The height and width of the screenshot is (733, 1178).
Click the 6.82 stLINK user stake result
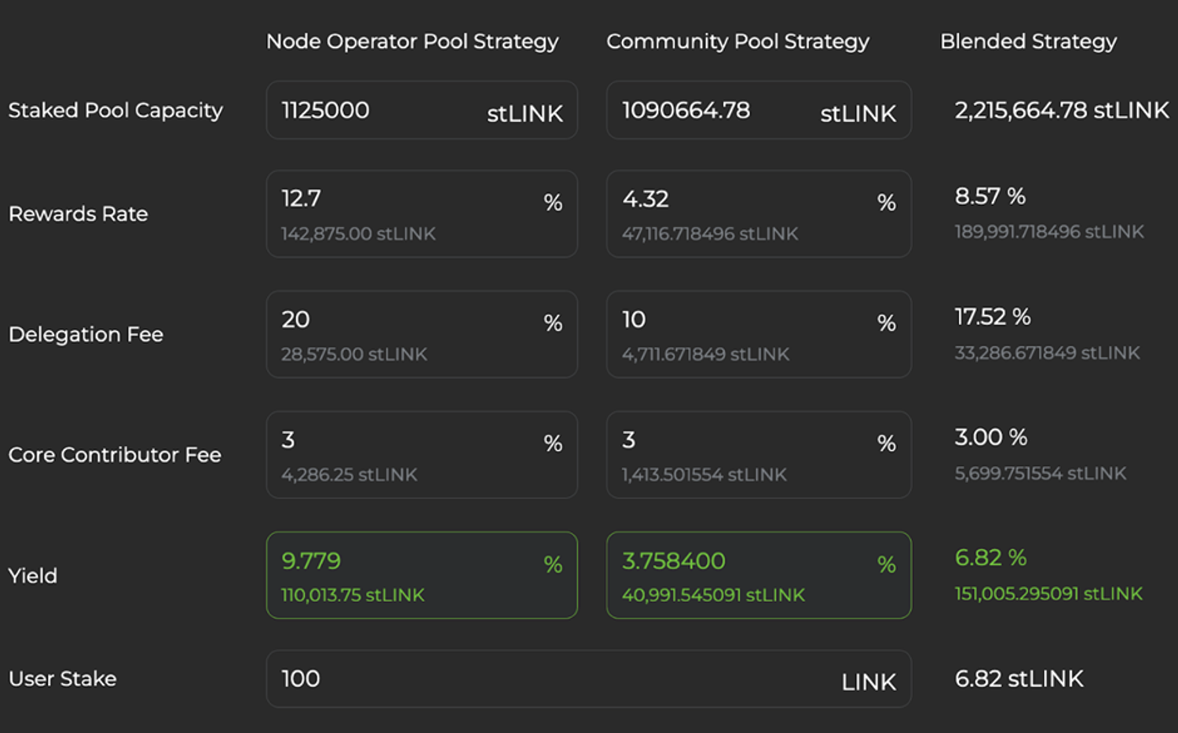tap(1019, 679)
